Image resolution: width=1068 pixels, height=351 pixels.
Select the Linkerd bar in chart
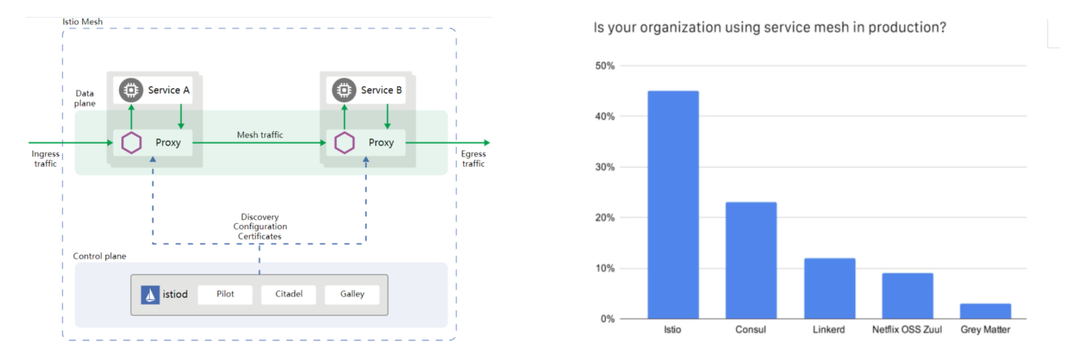point(829,288)
